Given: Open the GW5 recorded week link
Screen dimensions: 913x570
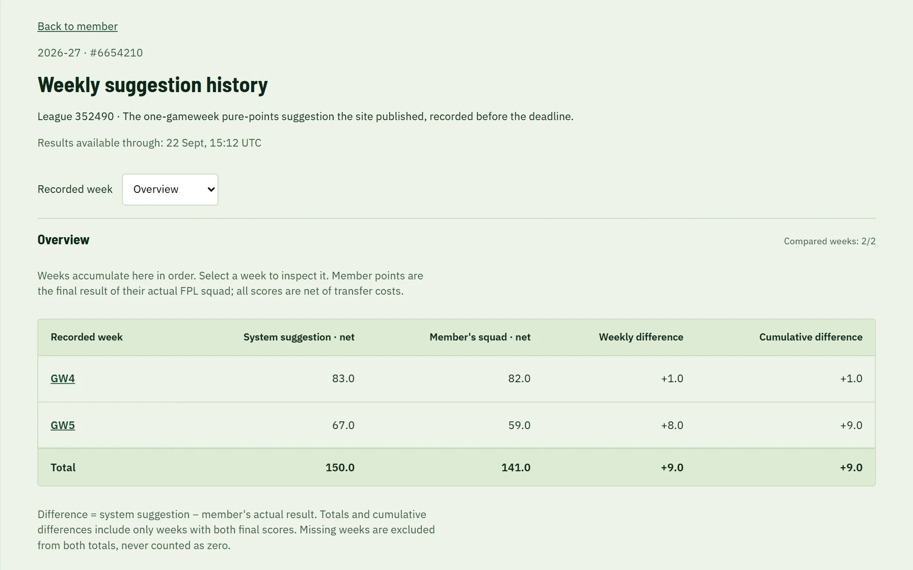Looking at the screenshot, I should (x=63, y=425).
